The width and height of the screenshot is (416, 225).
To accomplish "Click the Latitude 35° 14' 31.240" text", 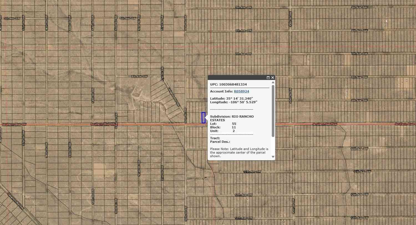I will (232, 99).
